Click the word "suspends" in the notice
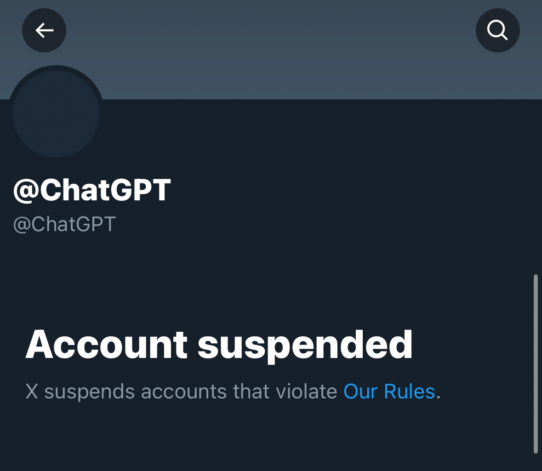 click(x=90, y=392)
